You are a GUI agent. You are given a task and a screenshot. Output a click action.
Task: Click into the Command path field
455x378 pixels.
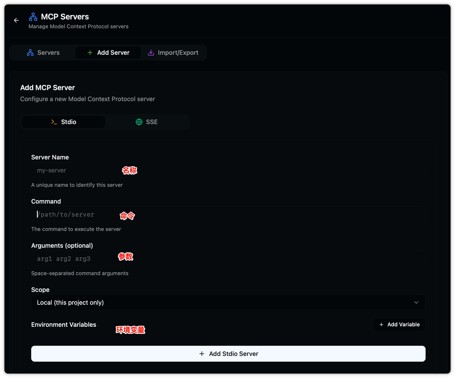(x=228, y=215)
